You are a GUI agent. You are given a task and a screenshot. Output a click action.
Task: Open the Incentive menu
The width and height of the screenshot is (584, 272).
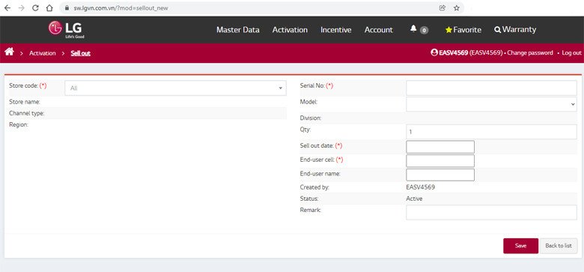point(336,30)
